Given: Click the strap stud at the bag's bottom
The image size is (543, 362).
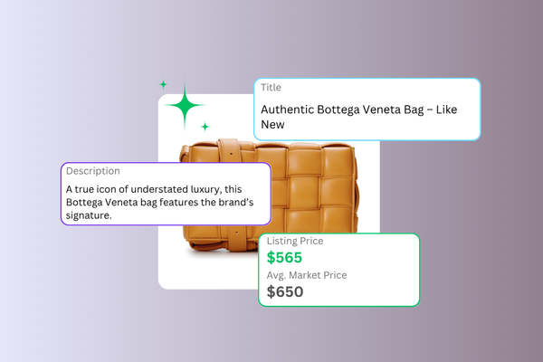Looking at the screenshot, I should pyautogui.click(x=237, y=233).
